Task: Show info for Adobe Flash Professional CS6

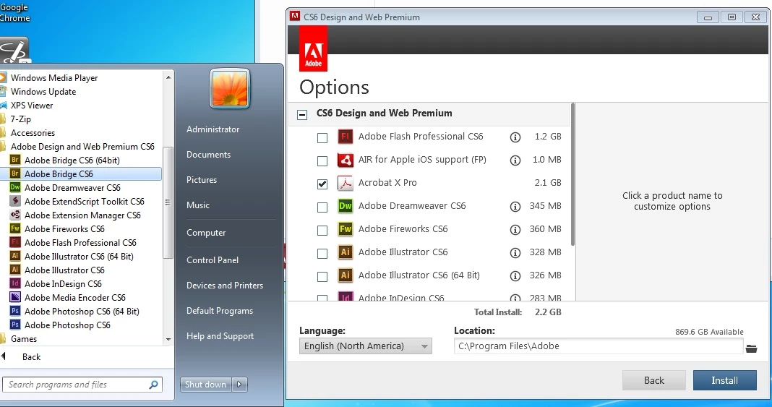Action: click(x=515, y=137)
